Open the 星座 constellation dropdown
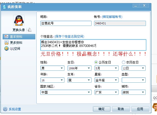The height and width of the screenshot is (115, 157). (x=106, y=80)
